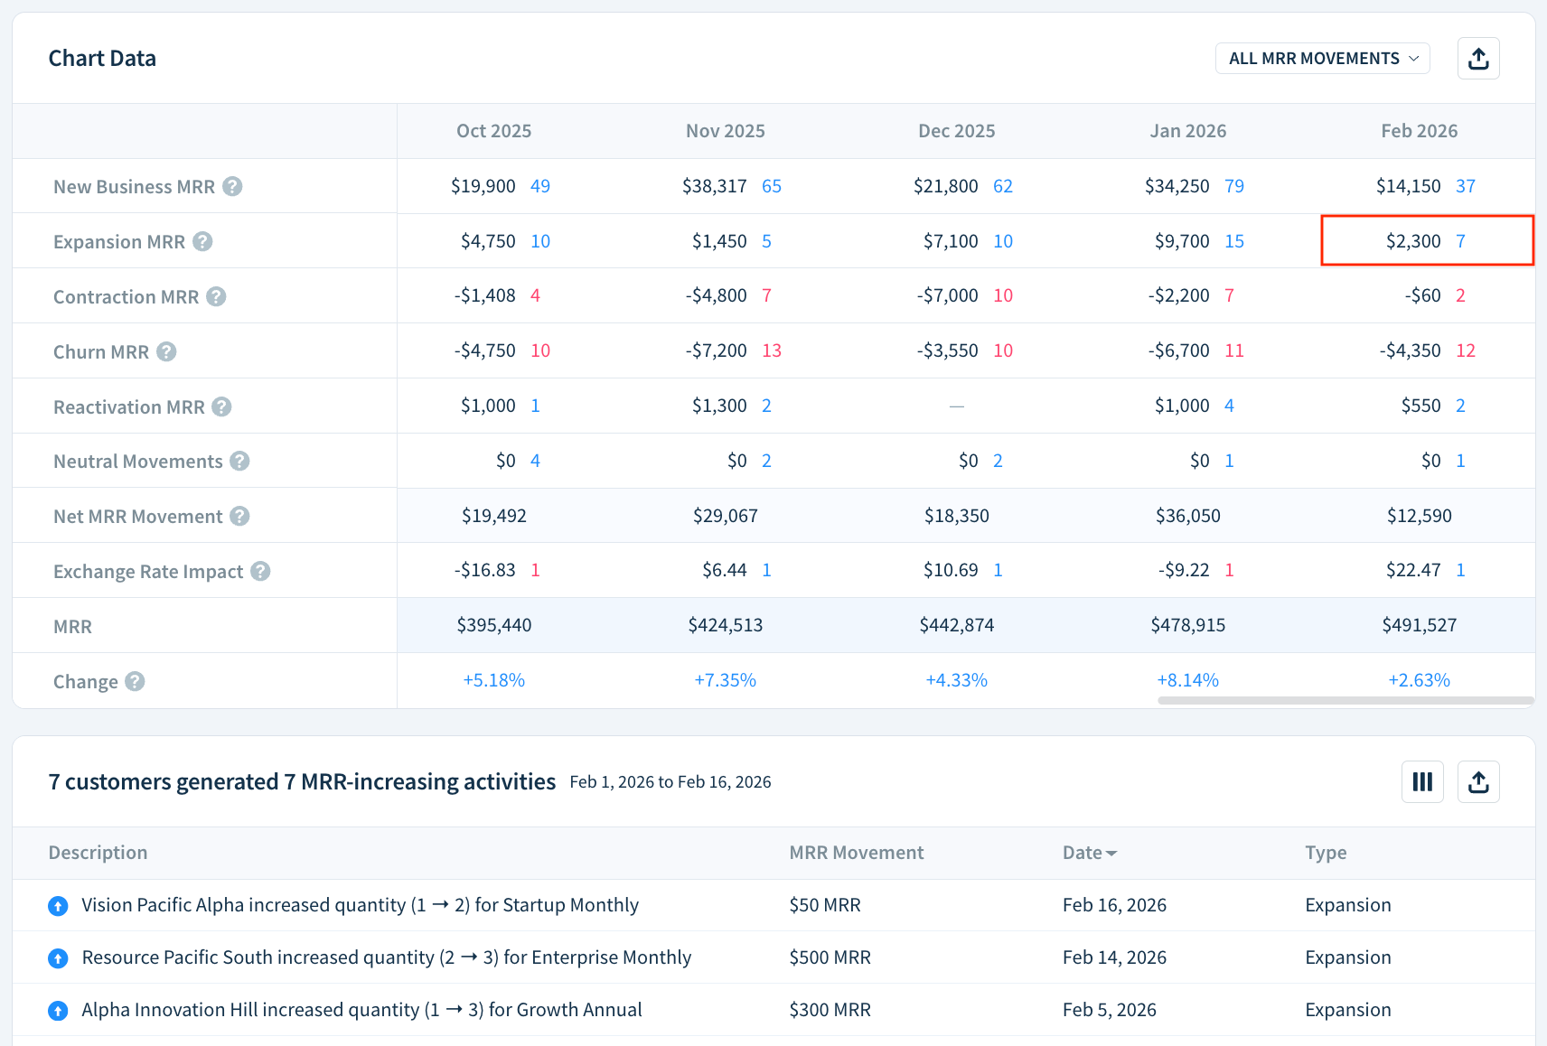The width and height of the screenshot is (1547, 1046).
Task: Click the 49 count for New Business MRR
Action: [x=540, y=186]
